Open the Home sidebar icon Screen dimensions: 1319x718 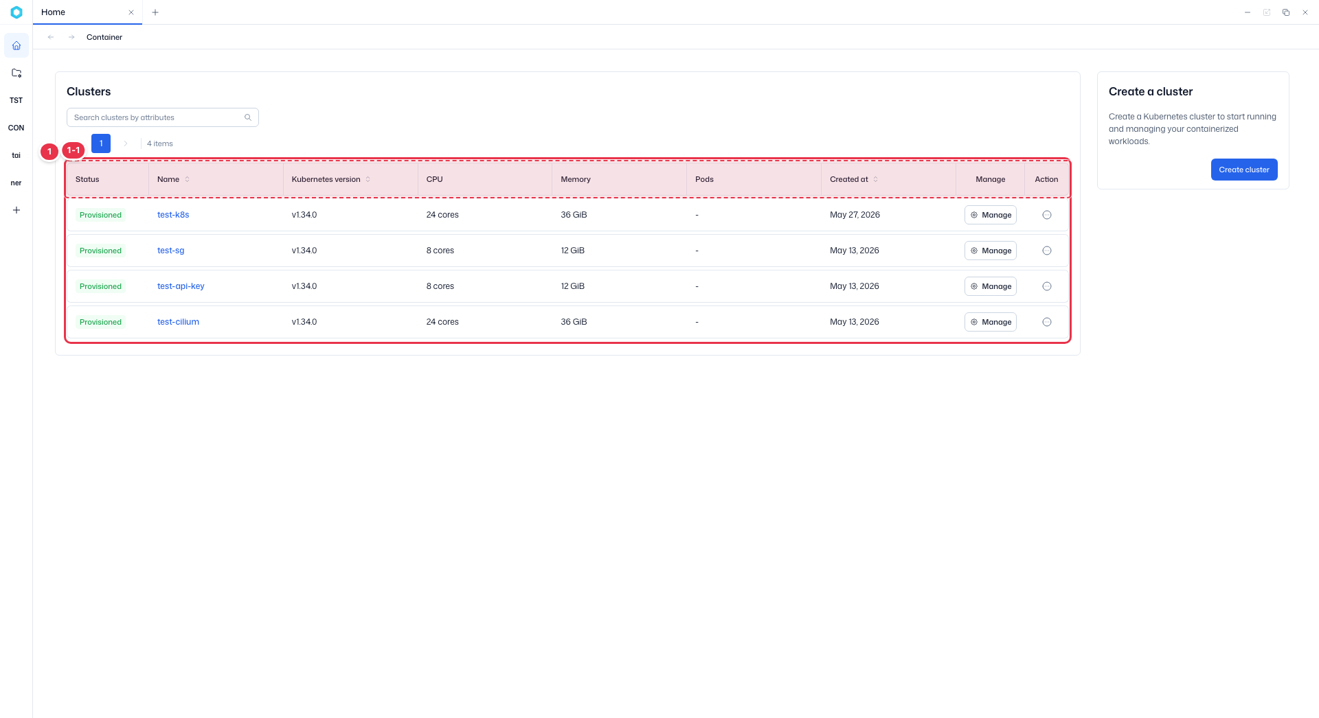16,46
